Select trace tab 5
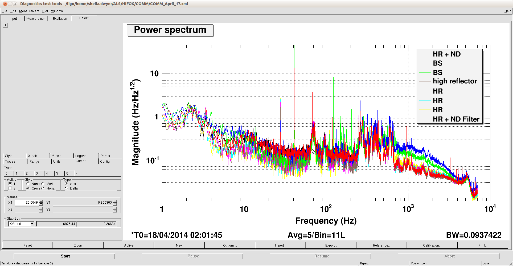Screen dimensions: 513x266 [x=59, y=174]
